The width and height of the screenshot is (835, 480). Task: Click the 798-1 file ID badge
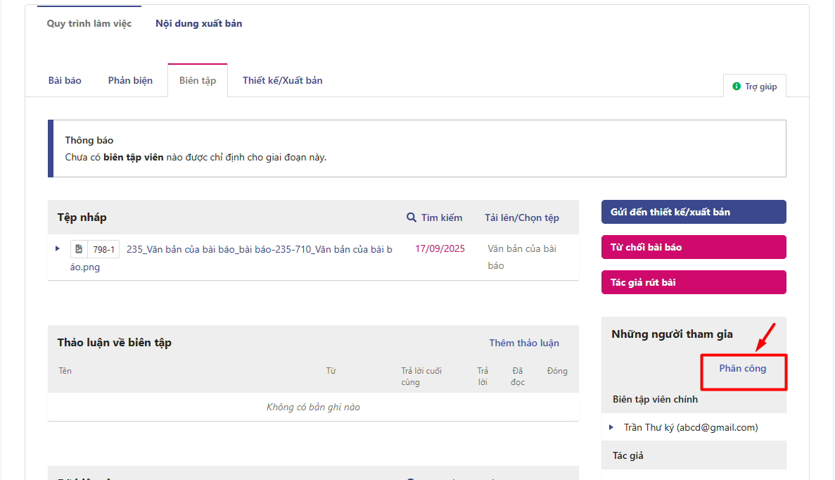[103, 249]
